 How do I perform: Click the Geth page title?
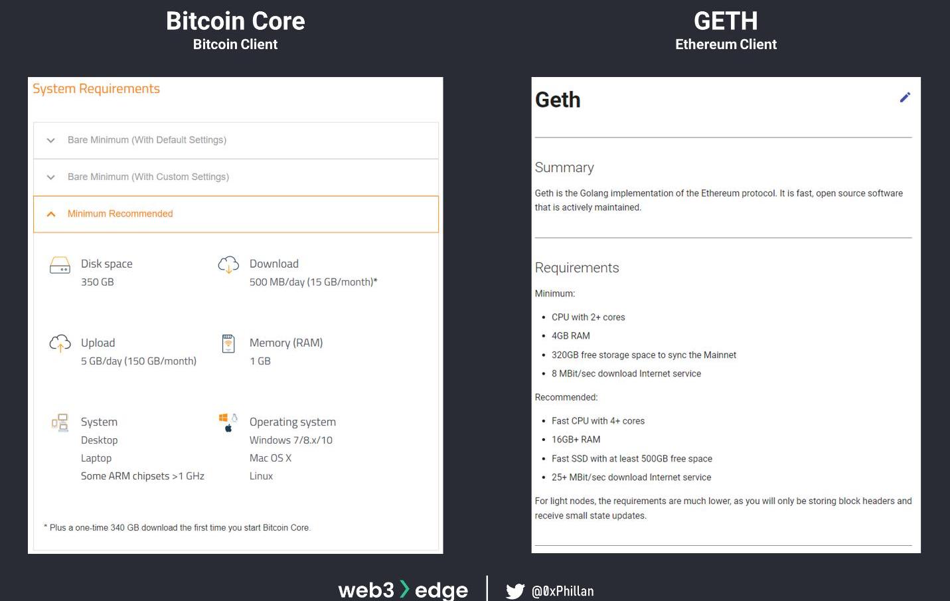point(558,100)
